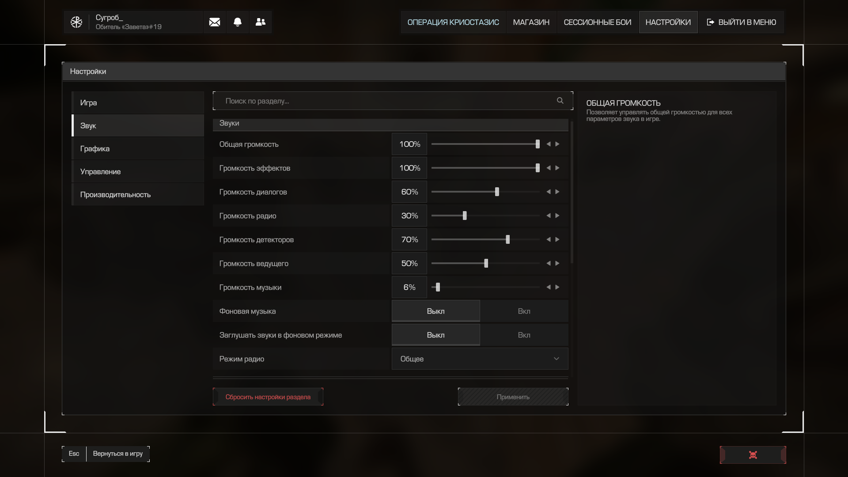The width and height of the screenshot is (848, 477).
Task: Set Заглушать звуки в фоновом режиме to Выкл
Action: tap(435, 335)
